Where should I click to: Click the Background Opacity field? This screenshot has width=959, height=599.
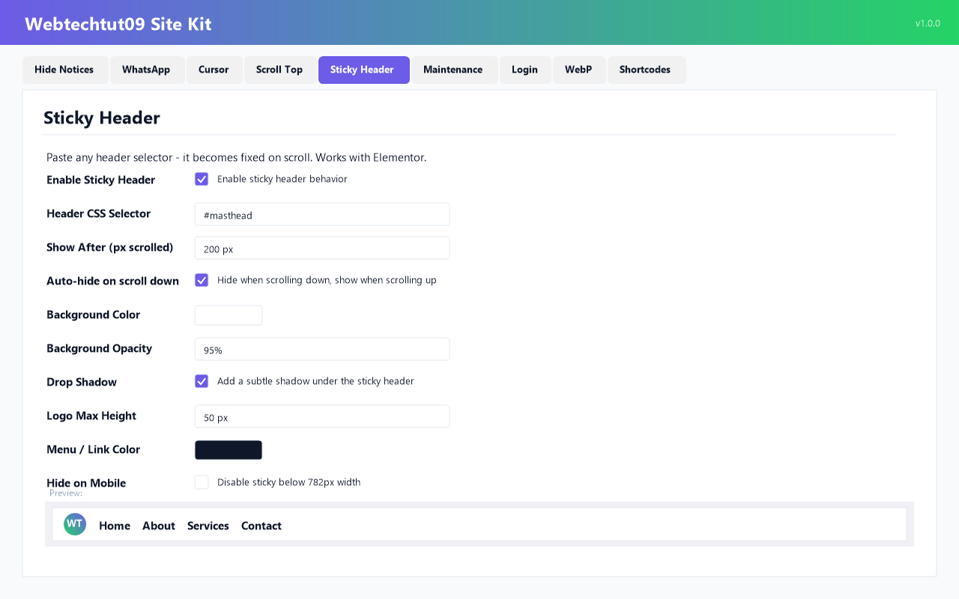pos(322,349)
